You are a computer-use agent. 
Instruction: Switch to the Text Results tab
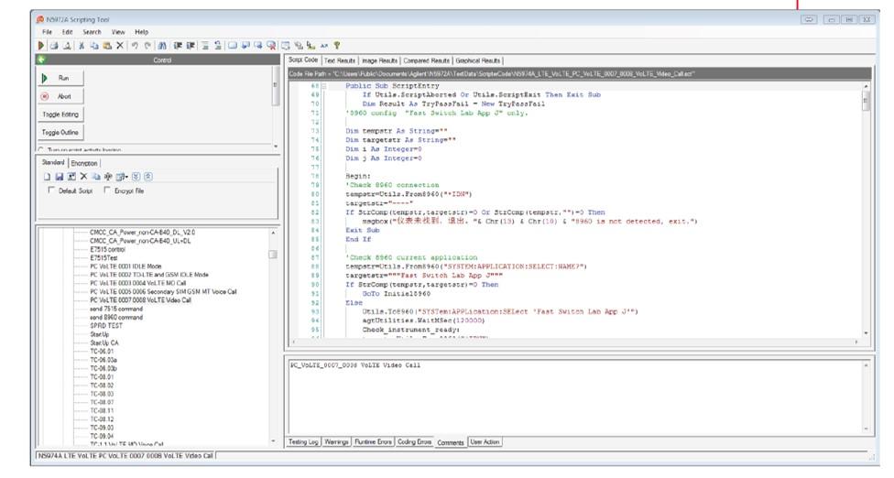coord(340,60)
